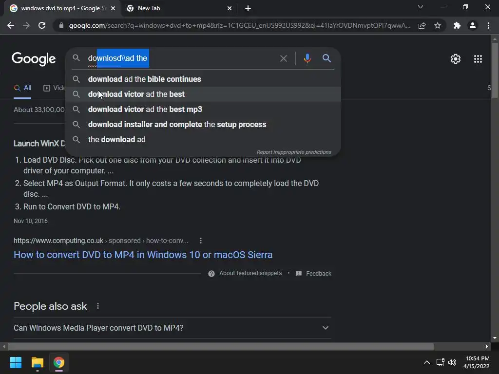The image size is (499, 374).
Task: Go to the Google logo homepage
Action: 34,59
